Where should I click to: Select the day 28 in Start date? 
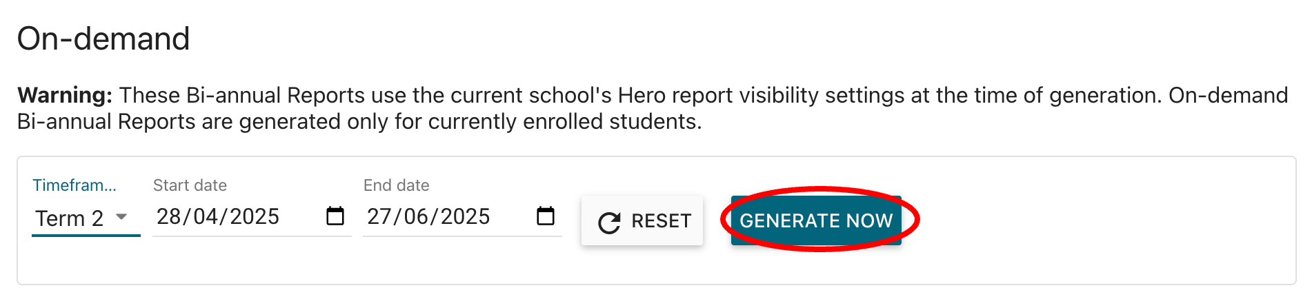[x=169, y=217]
